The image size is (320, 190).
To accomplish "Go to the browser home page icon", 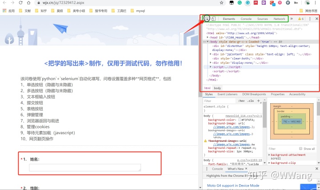I will (x=29, y=3).
